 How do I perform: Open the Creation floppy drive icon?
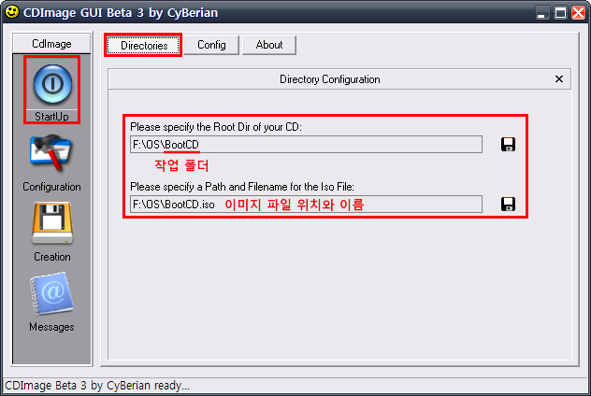tap(52, 223)
